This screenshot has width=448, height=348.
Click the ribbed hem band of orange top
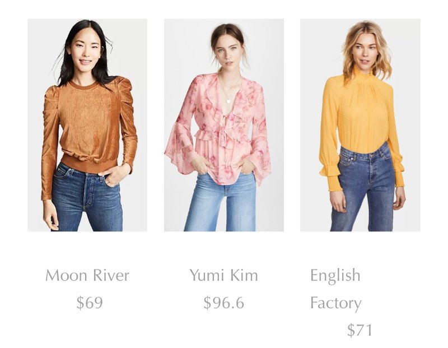point(89,164)
